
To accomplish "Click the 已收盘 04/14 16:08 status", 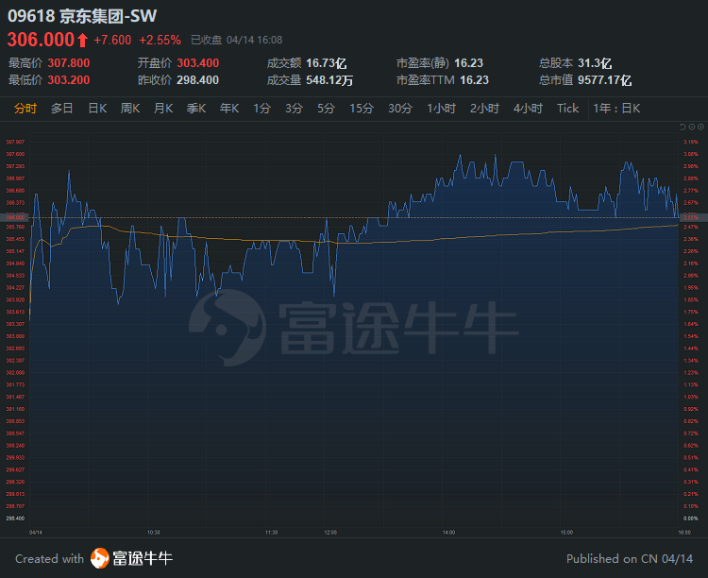I will (237, 41).
